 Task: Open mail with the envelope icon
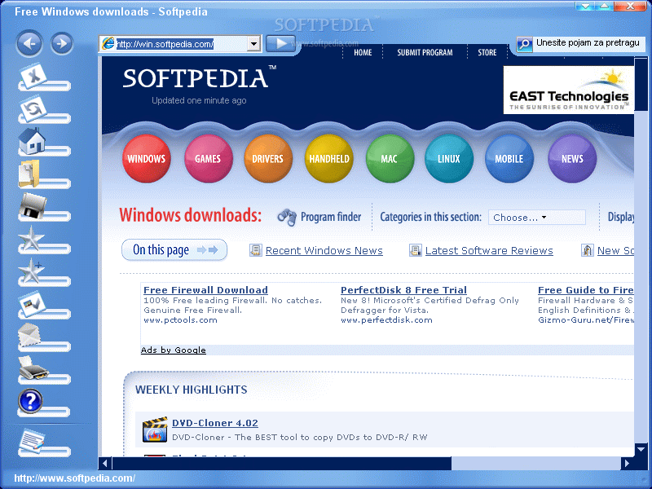(29, 335)
